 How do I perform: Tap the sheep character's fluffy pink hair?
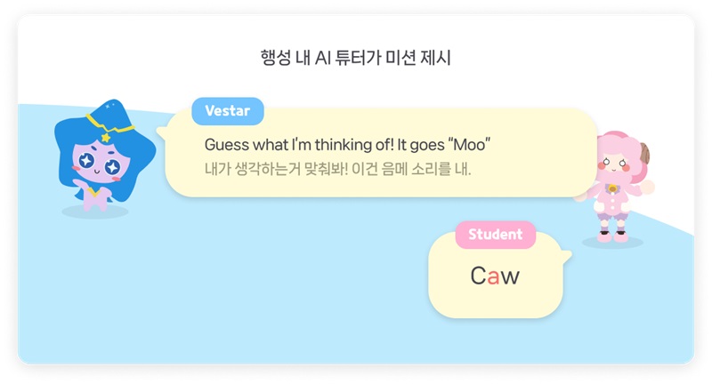pyautogui.click(x=614, y=142)
